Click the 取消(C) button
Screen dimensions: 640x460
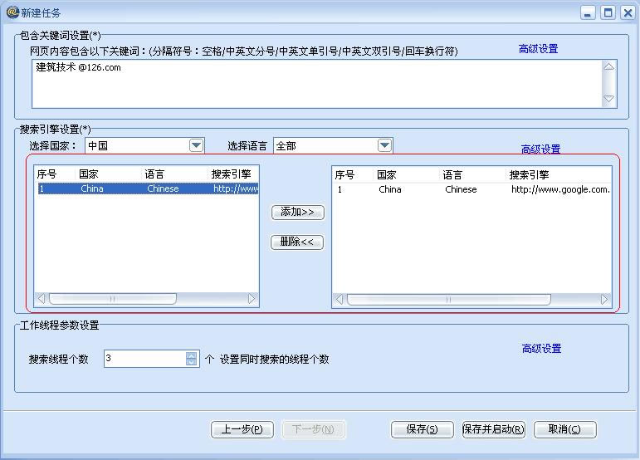point(565,429)
